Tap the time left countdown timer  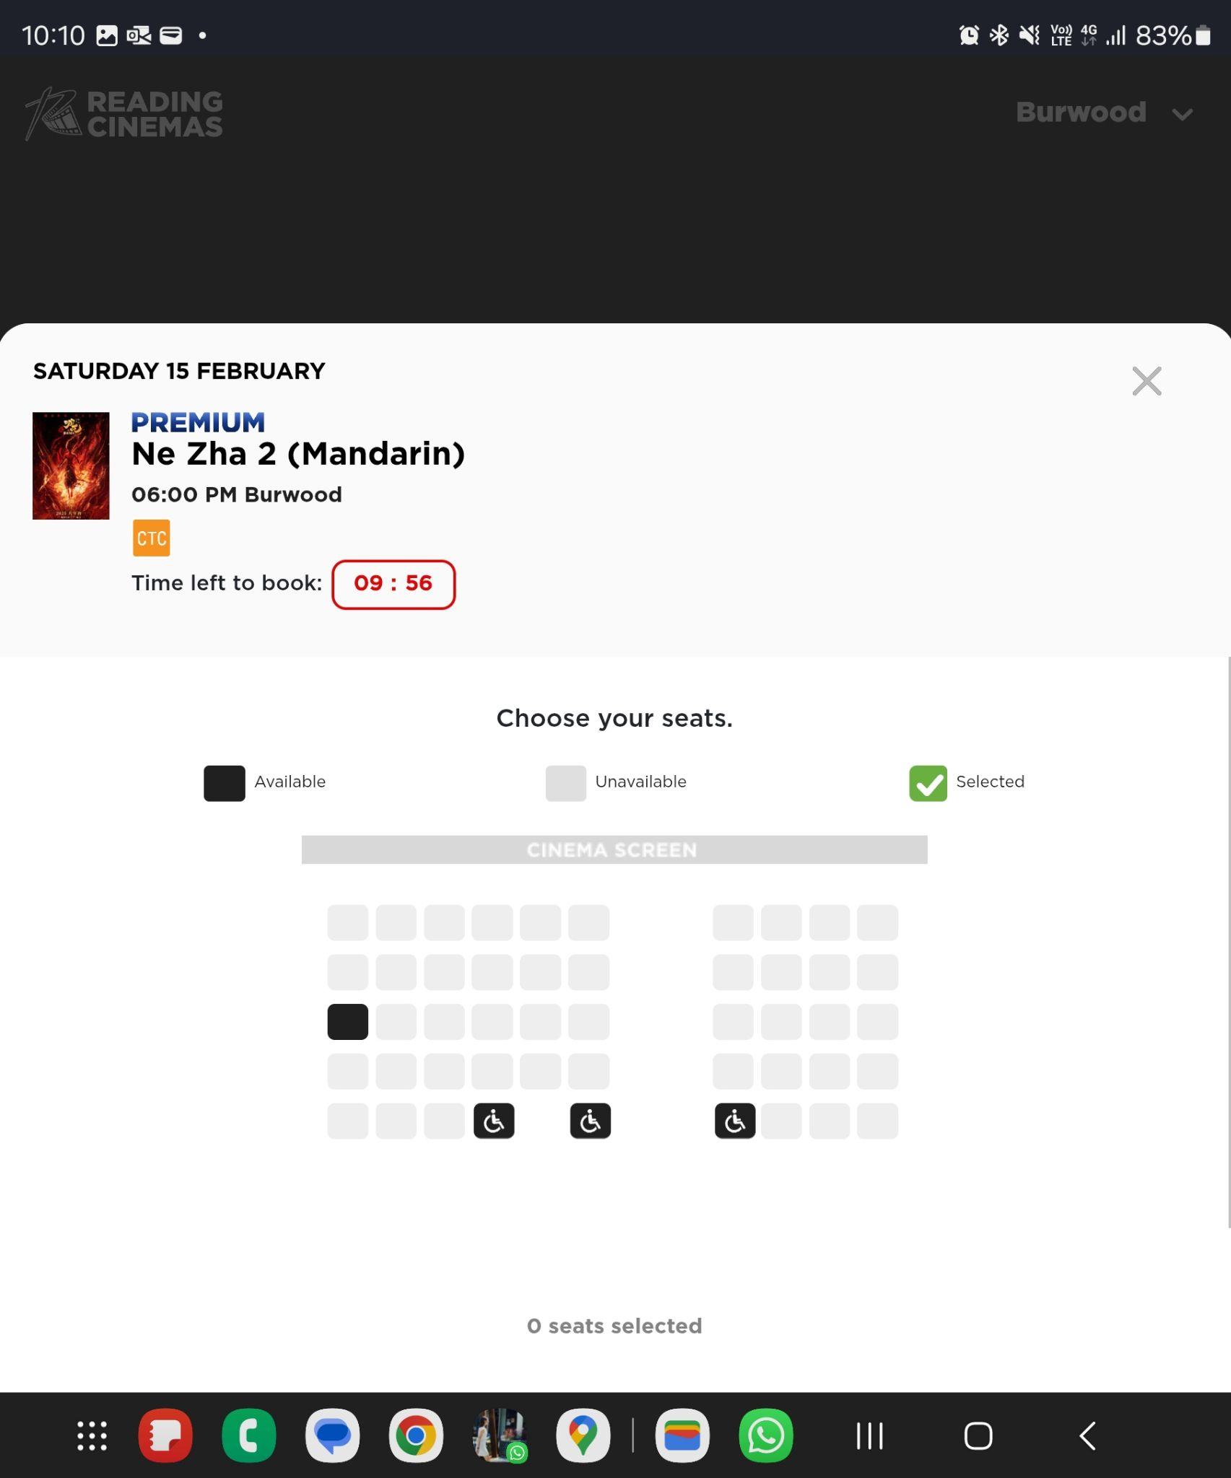[x=393, y=584]
